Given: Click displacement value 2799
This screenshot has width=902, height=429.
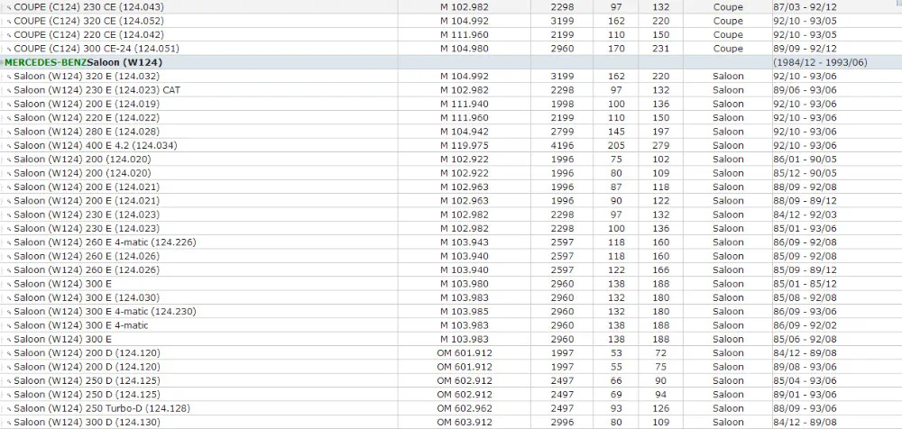Looking at the screenshot, I should tap(562, 132).
